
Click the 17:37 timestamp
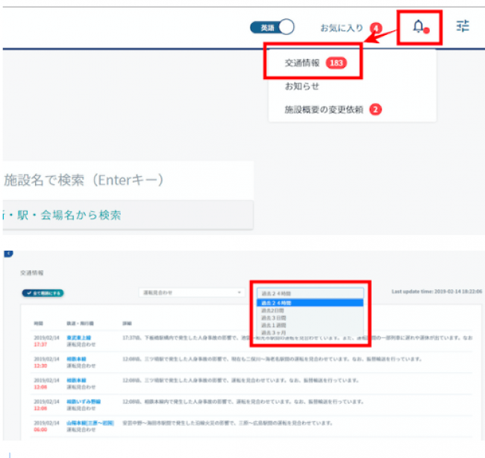pos(40,345)
